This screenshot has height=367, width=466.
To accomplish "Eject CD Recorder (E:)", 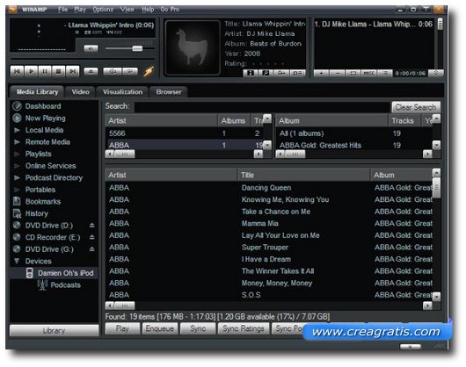I will click(92, 237).
